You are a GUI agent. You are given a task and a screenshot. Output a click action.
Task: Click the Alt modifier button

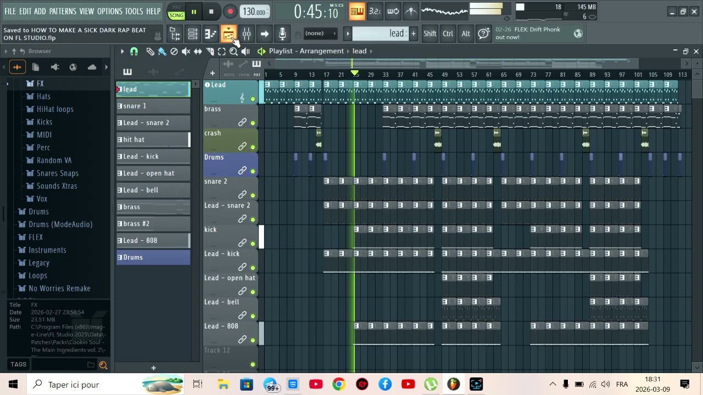point(466,33)
